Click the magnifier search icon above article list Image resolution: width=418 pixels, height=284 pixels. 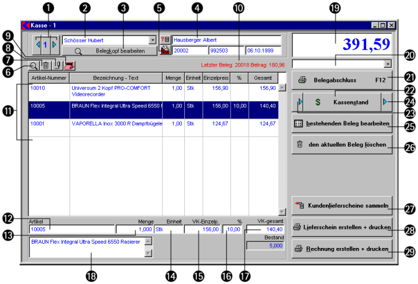tap(33, 65)
